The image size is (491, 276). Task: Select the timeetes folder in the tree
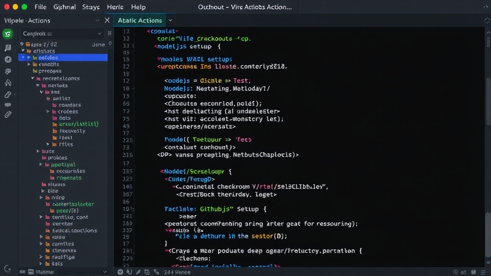click(x=64, y=250)
